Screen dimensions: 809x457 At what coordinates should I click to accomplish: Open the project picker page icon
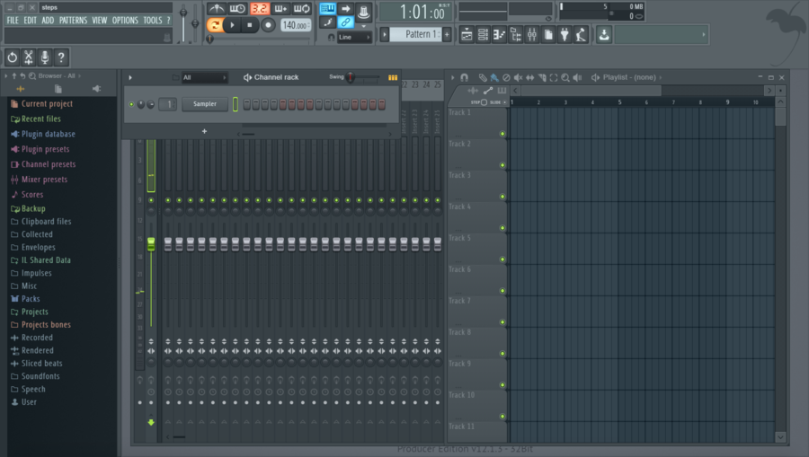(x=548, y=34)
